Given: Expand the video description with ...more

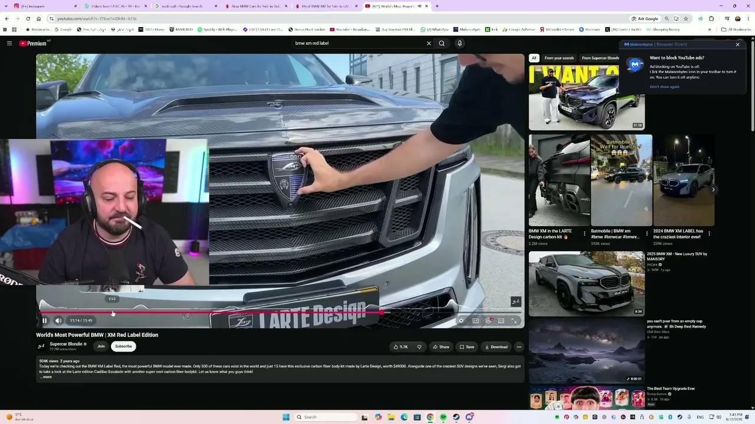Looking at the screenshot, I should click(x=45, y=377).
